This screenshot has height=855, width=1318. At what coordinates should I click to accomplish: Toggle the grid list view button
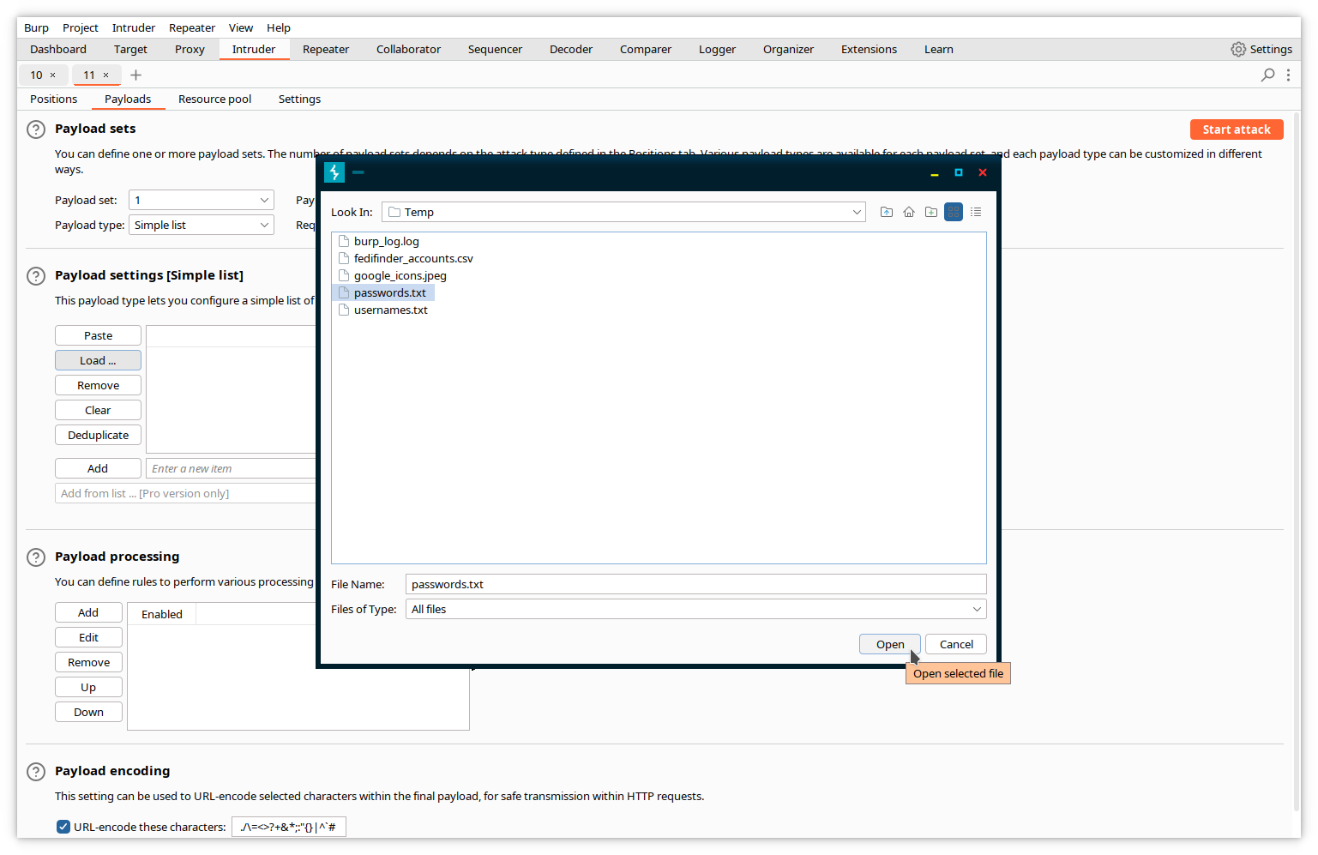[x=954, y=212]
